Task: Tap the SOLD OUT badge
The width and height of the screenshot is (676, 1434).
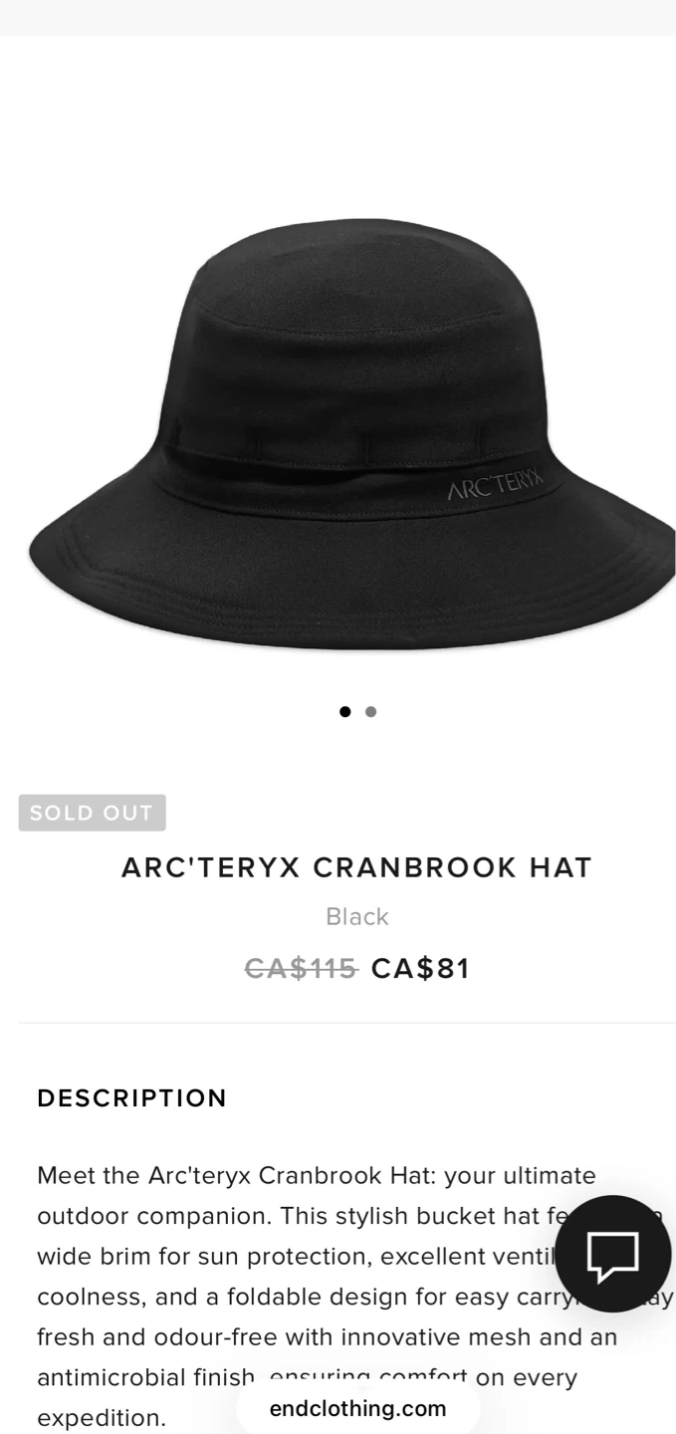Action: tap(92, 813)
